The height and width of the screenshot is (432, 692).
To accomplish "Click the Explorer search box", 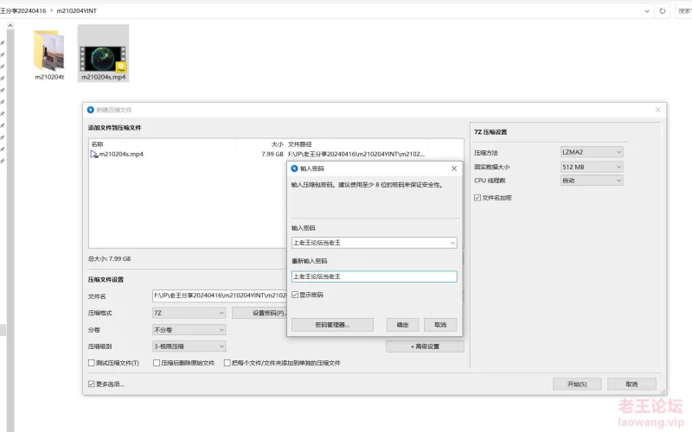I will point(683,11).
